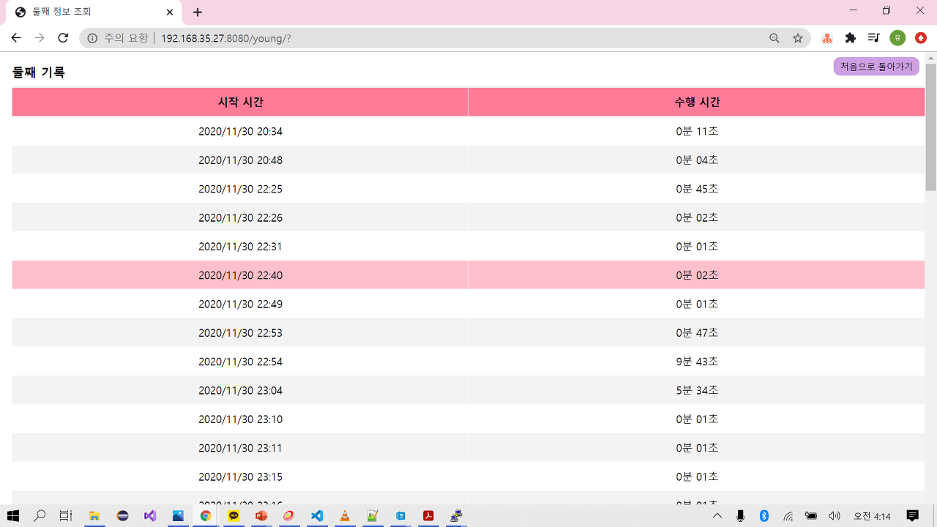Image resolution: width=937 pixels, height=527 pixels.
Task: Click the address bar URL field
Action: click(439, 38)
